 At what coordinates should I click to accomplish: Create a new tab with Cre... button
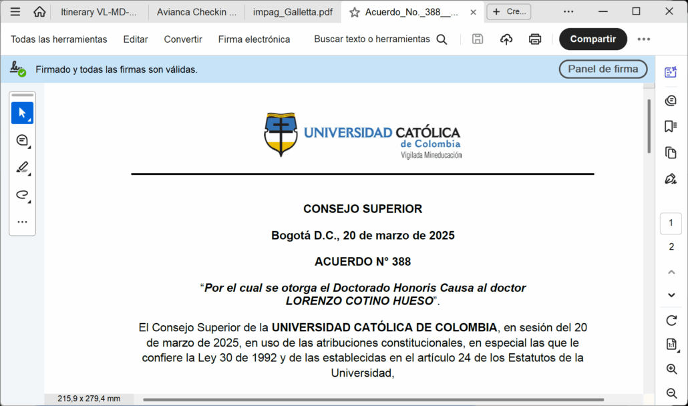click(509, 12)
